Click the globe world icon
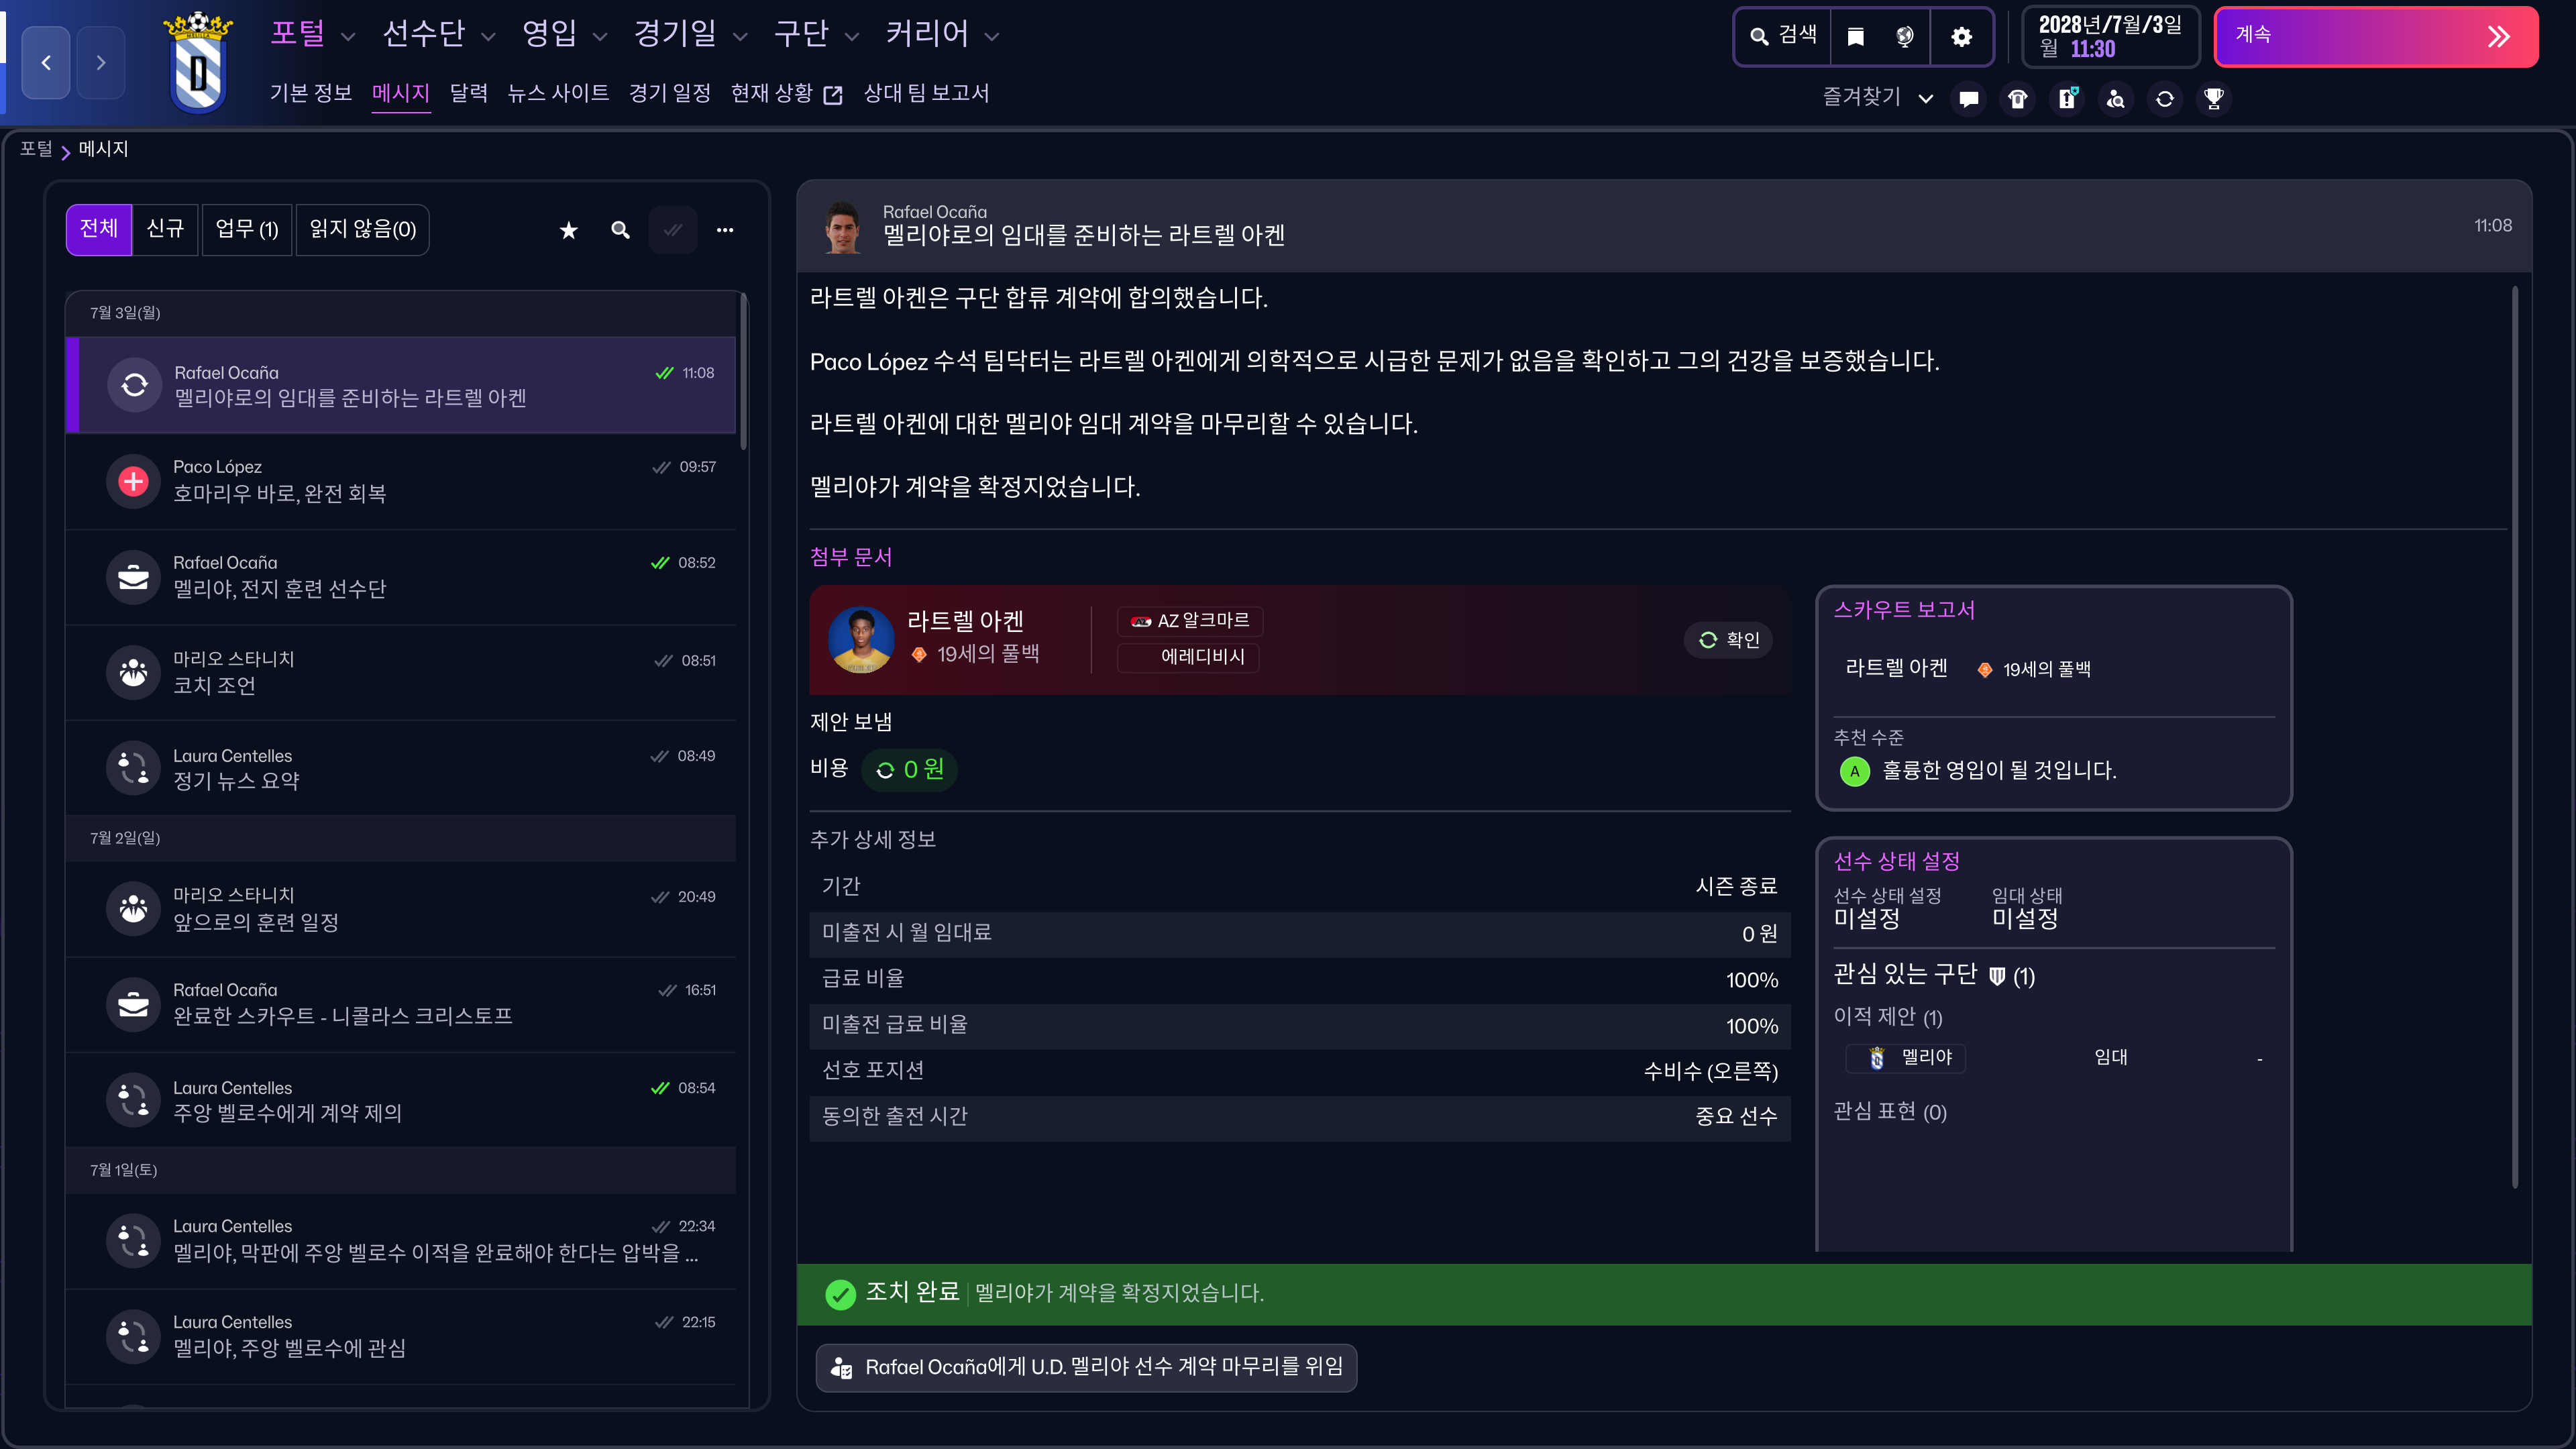 click(1904, 37)
